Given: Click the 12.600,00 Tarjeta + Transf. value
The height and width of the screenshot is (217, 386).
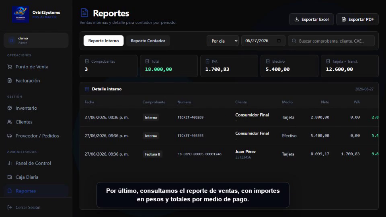Looking at the screenshot, I should tap(339, 69).
